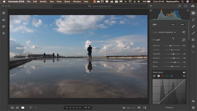Collapse the Light section
Image resolution: width=197 pixels, height=111 pixels.
pos(154,40)
